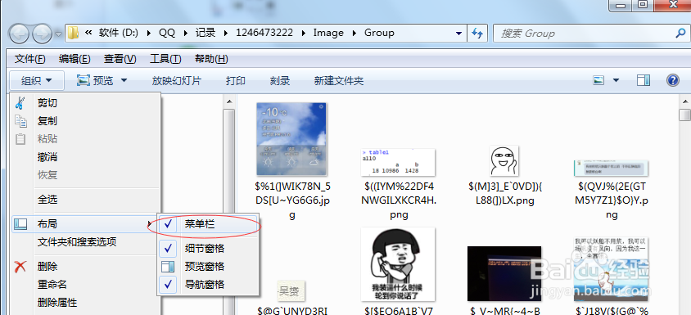This screenshot has width=691, height=315.
Task: Click 新建文件夹 new folder button
Action: (338, 81)
